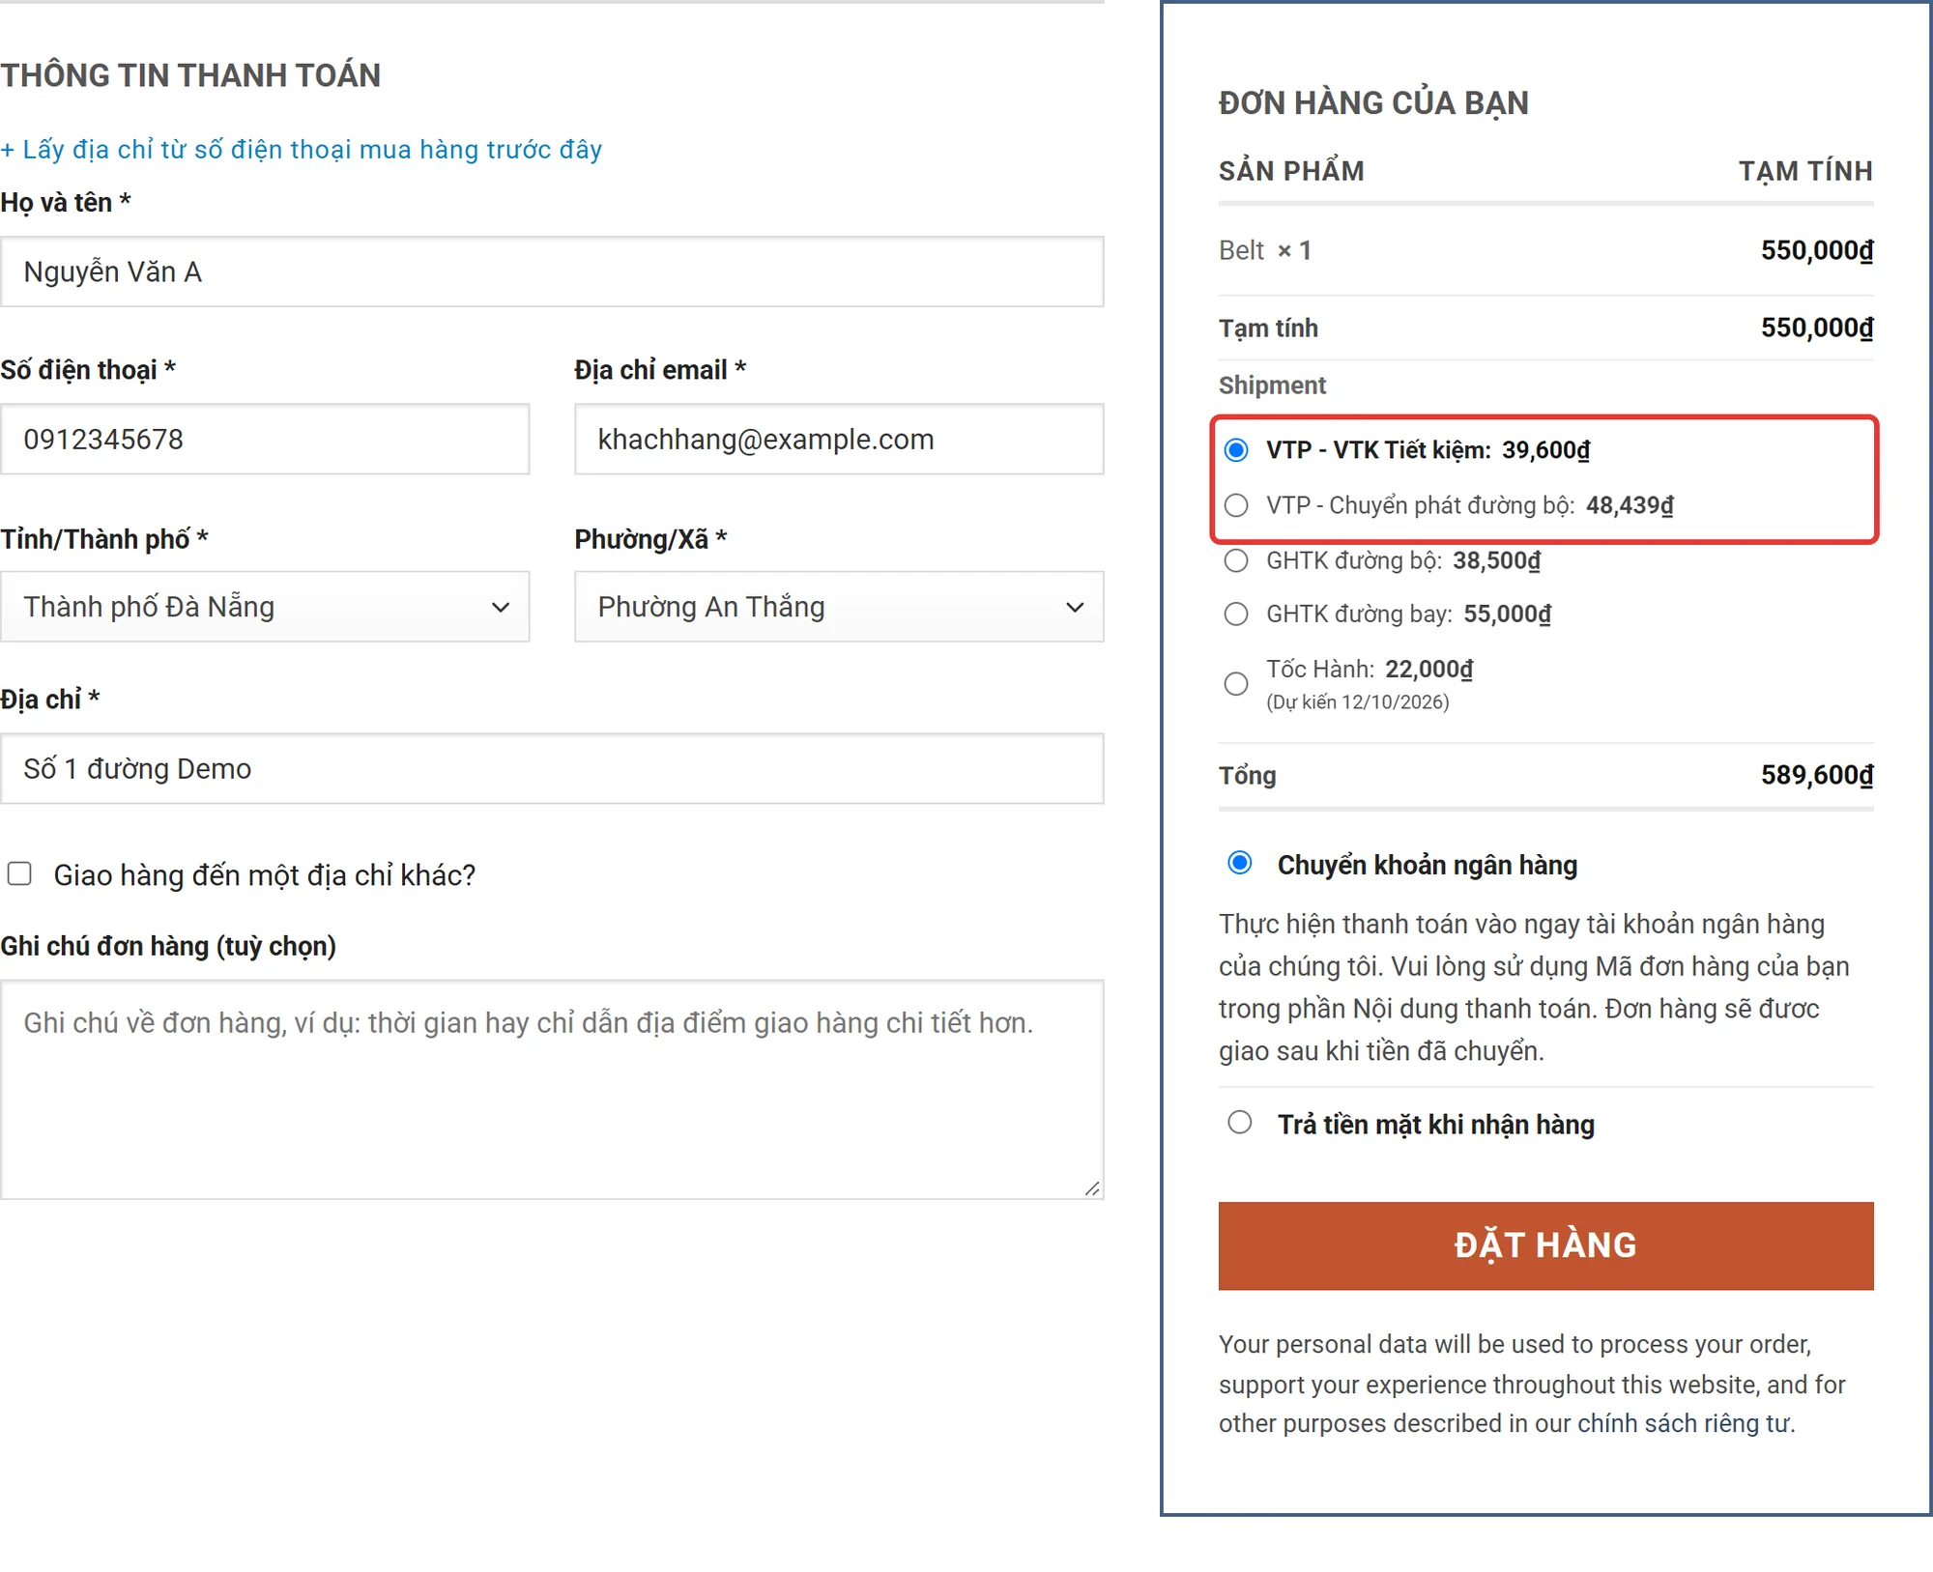Select VTP - VTK Tiết kiệm shipping option
This screenshot has width=1933, height=1572.
[1236, 450]
